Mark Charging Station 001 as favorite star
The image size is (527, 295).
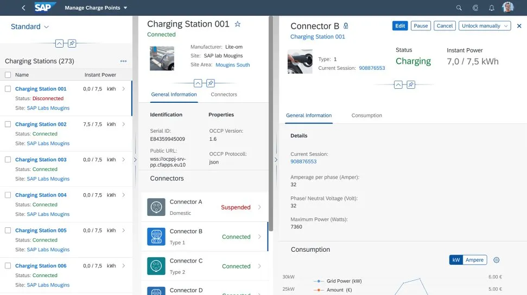(237, 24)
